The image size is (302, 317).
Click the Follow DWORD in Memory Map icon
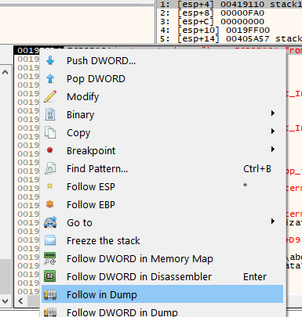coord(50,258)
